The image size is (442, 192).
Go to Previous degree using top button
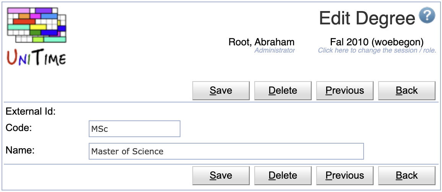click(345, 91)
